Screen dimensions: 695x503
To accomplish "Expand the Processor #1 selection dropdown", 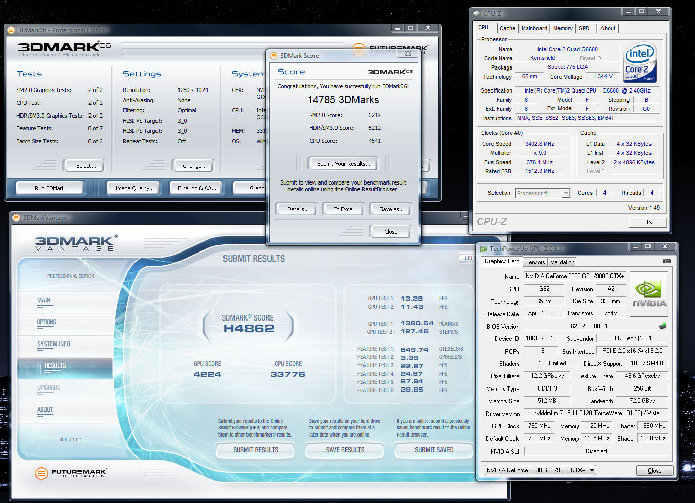I will tap(565, 193).
